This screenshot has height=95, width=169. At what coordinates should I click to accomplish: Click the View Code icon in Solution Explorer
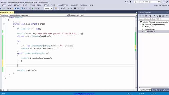(167, 16)
